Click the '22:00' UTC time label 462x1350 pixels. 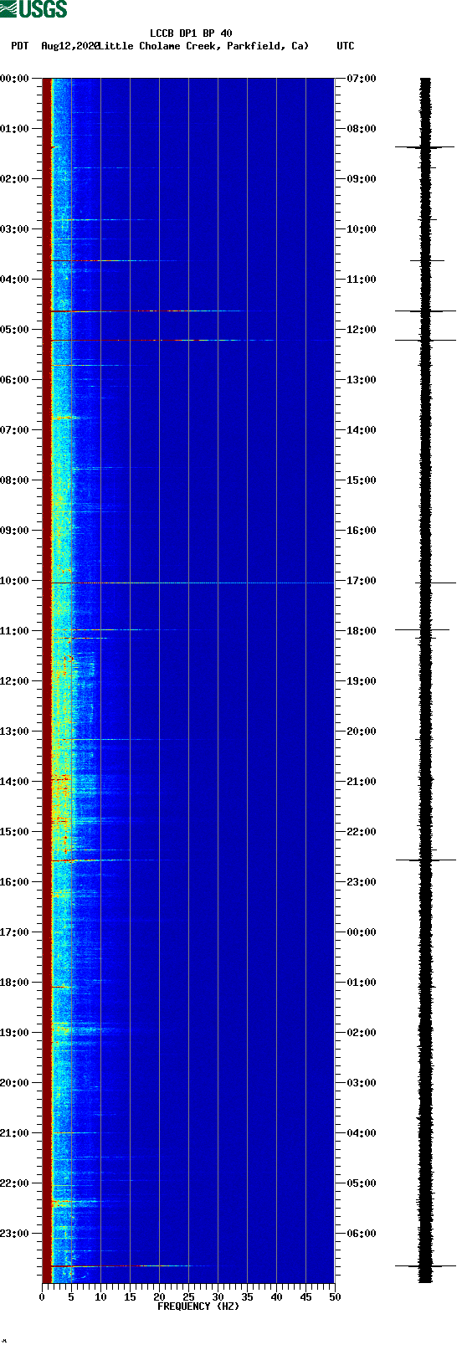point(362,832)
